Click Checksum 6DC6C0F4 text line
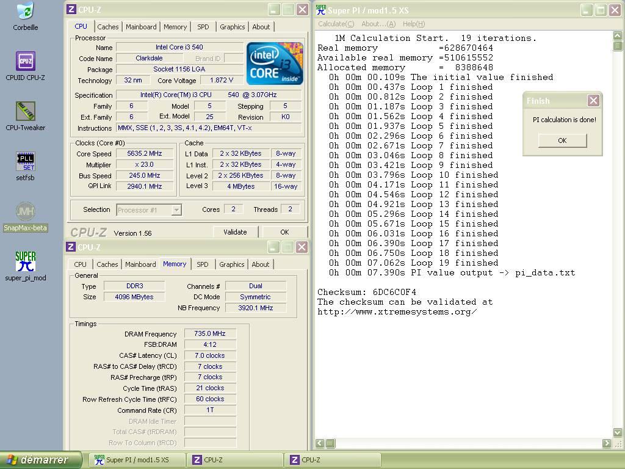 tap(367, 292)
